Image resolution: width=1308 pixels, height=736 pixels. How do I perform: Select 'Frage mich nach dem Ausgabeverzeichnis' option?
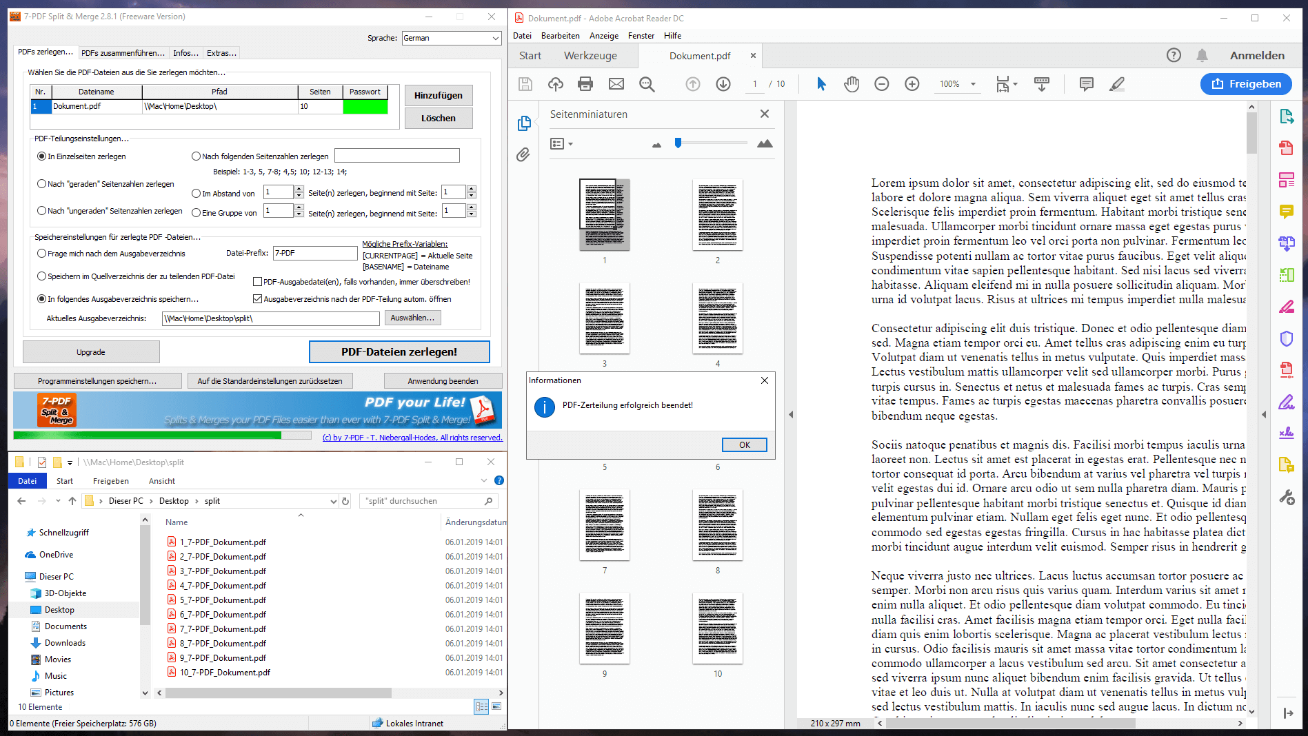pos(41,254)
